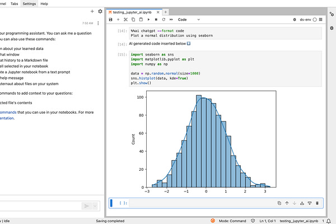Open the Help menu
This screenshot has width=336, height=224.
tap(44, 3)
